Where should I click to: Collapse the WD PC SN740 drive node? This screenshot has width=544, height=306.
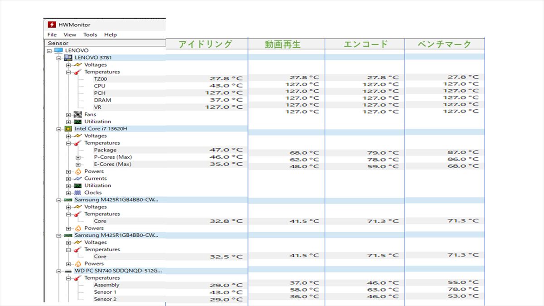point(58,271)
